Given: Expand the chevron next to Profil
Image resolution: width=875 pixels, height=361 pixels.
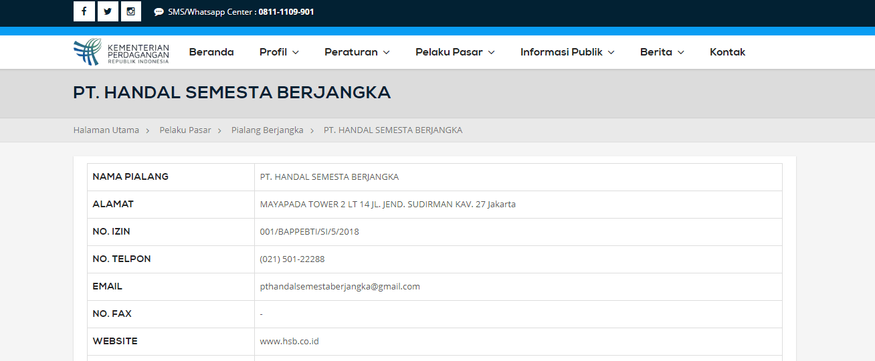Looking at the screenshot, I should [295, 52].
